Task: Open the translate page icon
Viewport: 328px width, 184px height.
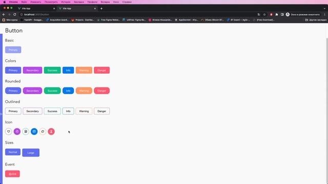Action: click(x=259, y=14)
